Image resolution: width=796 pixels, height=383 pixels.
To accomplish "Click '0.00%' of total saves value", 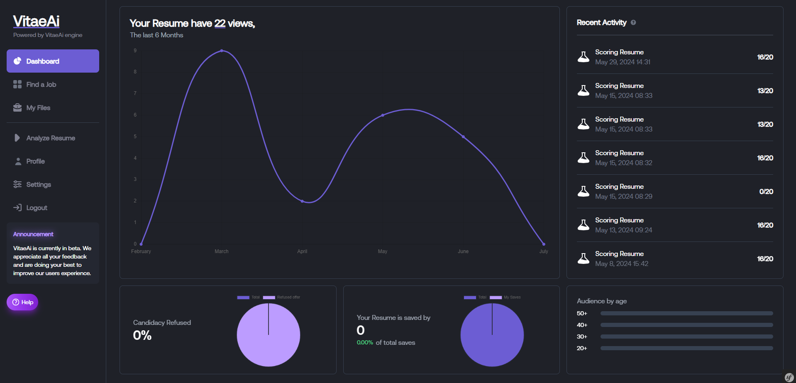I will coord(365,342).
